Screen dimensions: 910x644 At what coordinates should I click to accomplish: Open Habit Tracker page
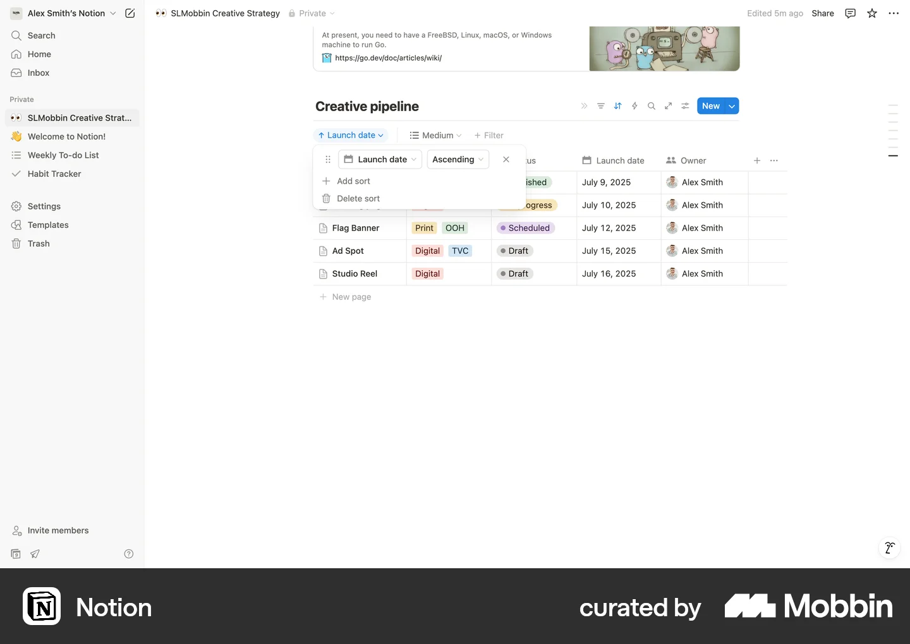coord(72,174)
